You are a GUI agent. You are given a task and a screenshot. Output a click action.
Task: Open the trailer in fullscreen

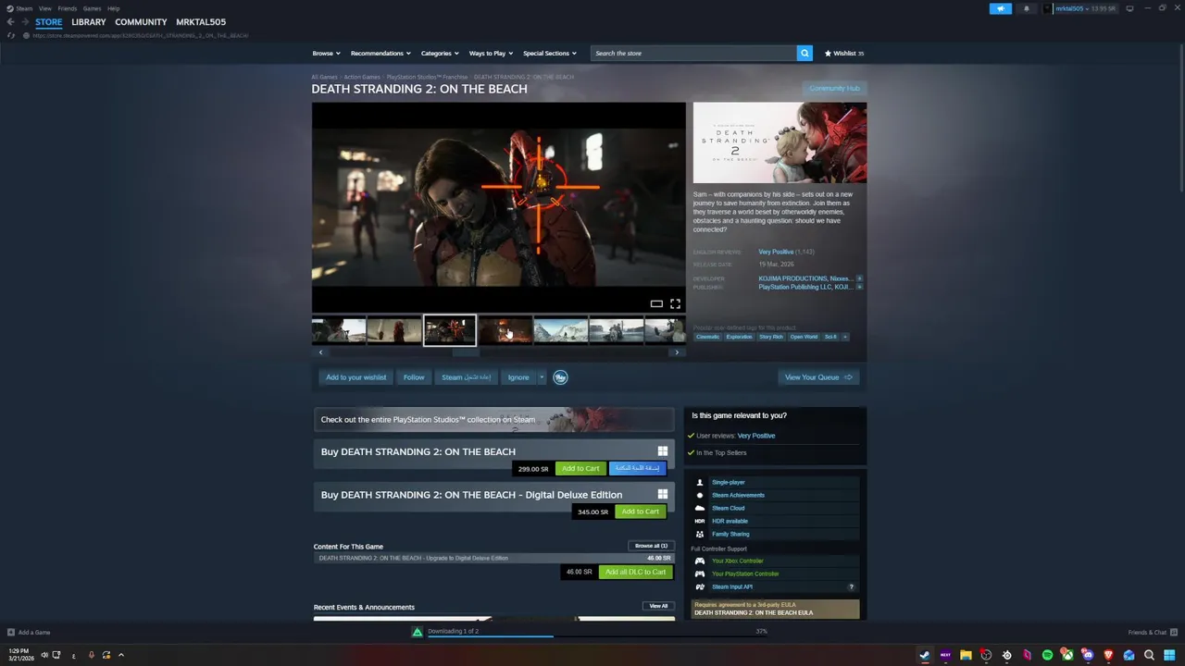coord(675,303)
